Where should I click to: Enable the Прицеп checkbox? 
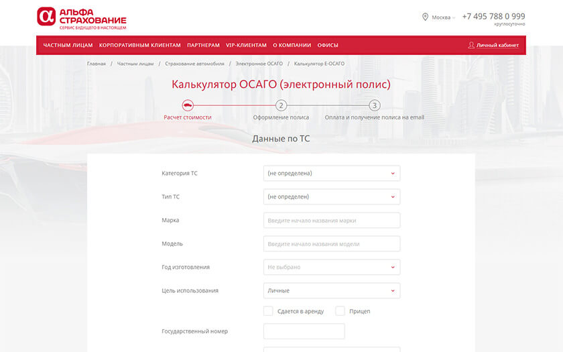point(340,311)
